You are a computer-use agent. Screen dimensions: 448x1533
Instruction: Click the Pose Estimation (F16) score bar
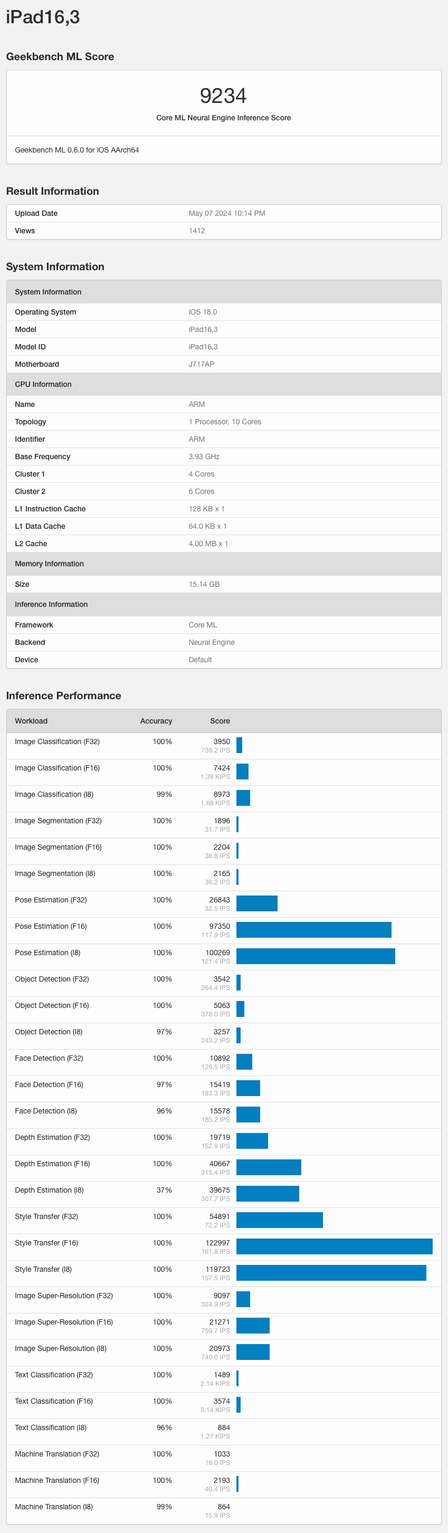pyautogui.click(x=313, y=929)
